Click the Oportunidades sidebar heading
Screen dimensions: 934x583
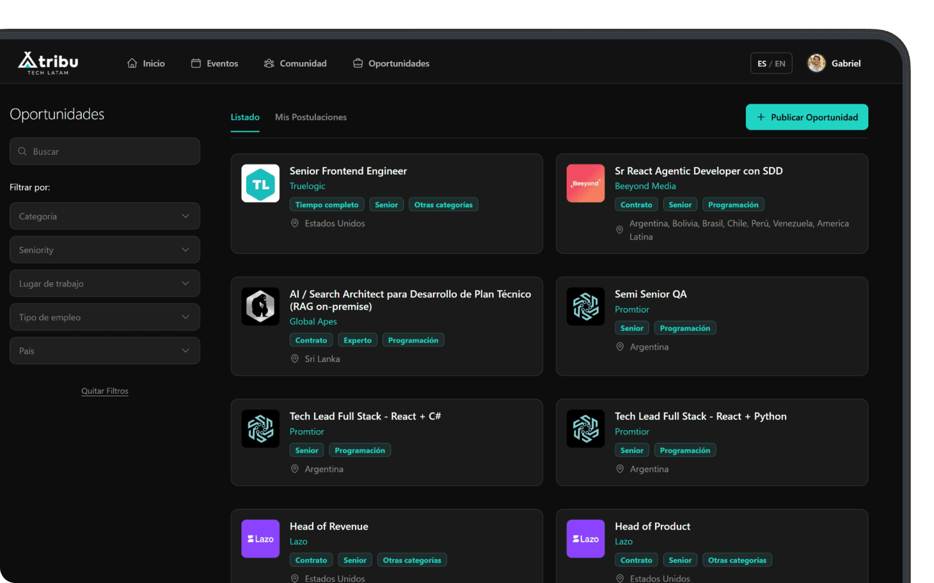coord(57,114)
